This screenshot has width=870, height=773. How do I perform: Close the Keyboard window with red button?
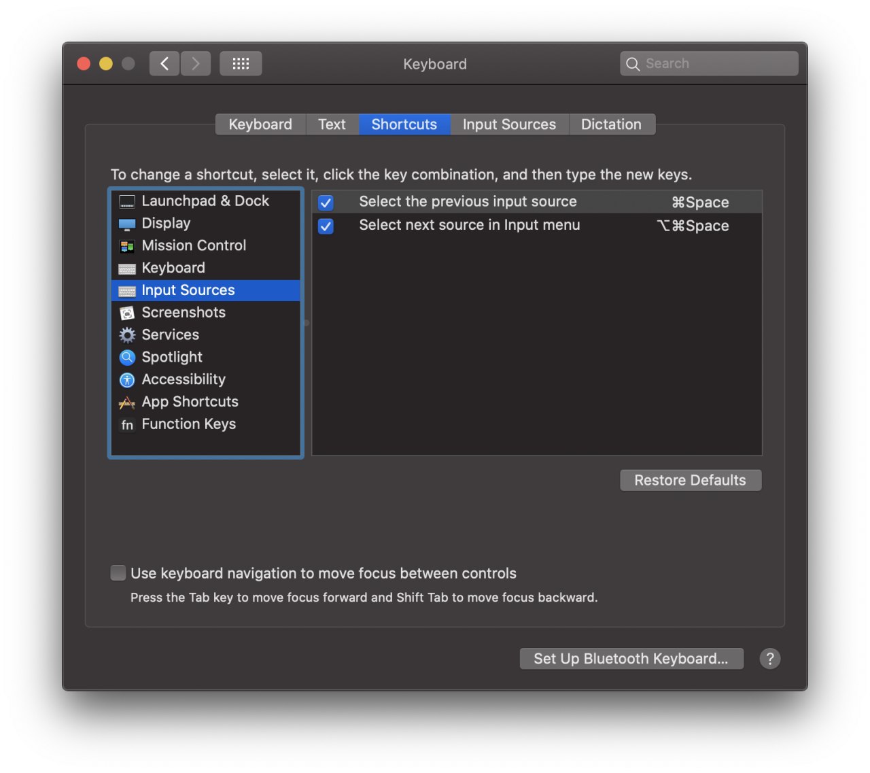84,64
